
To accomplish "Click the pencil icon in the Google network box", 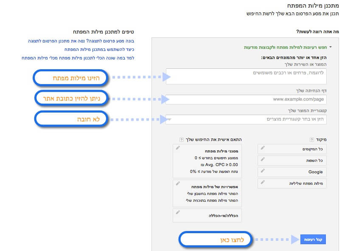I will point(263,171).
